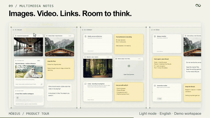Open the three-dot menu of the 01 / COLLECT frame
This screenshot has width=210, height=118.
(74, 30)
